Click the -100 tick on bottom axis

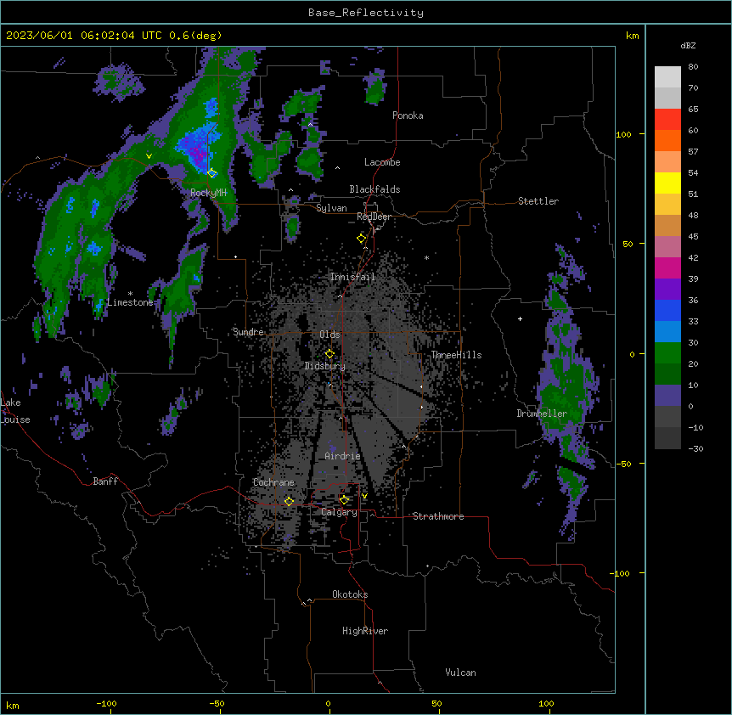106,703
